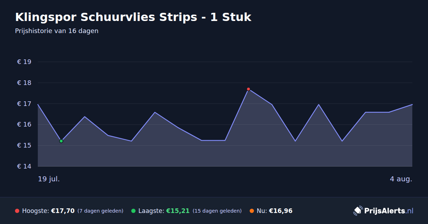Select the red peak marker on chart

coord(248,89)
